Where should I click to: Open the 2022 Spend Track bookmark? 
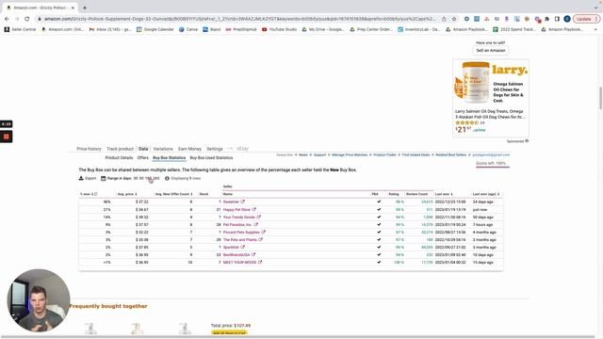pyautogui.click(x=514, y=29)
